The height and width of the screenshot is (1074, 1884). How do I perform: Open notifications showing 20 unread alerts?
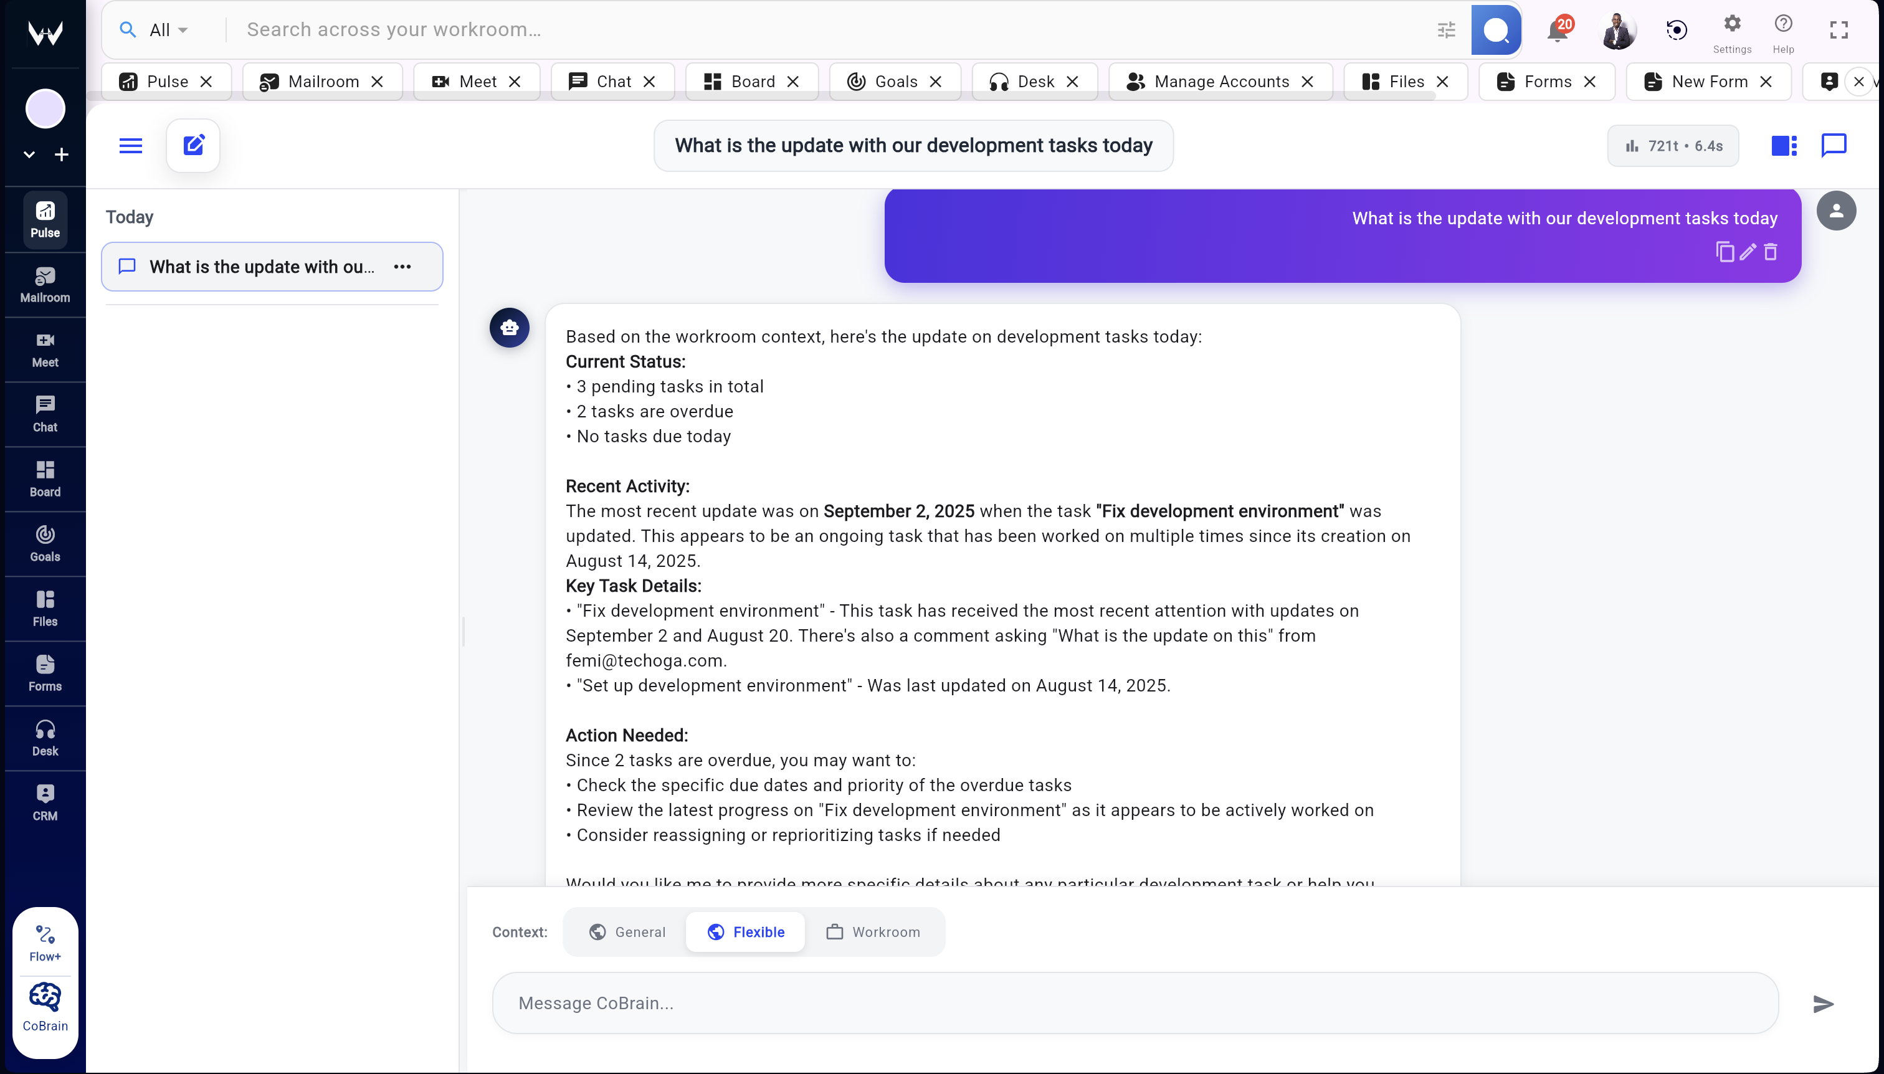click(x=1558, y=29)
